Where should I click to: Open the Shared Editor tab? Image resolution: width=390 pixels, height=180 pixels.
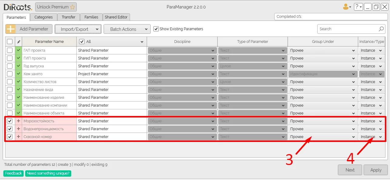[116, 17]
